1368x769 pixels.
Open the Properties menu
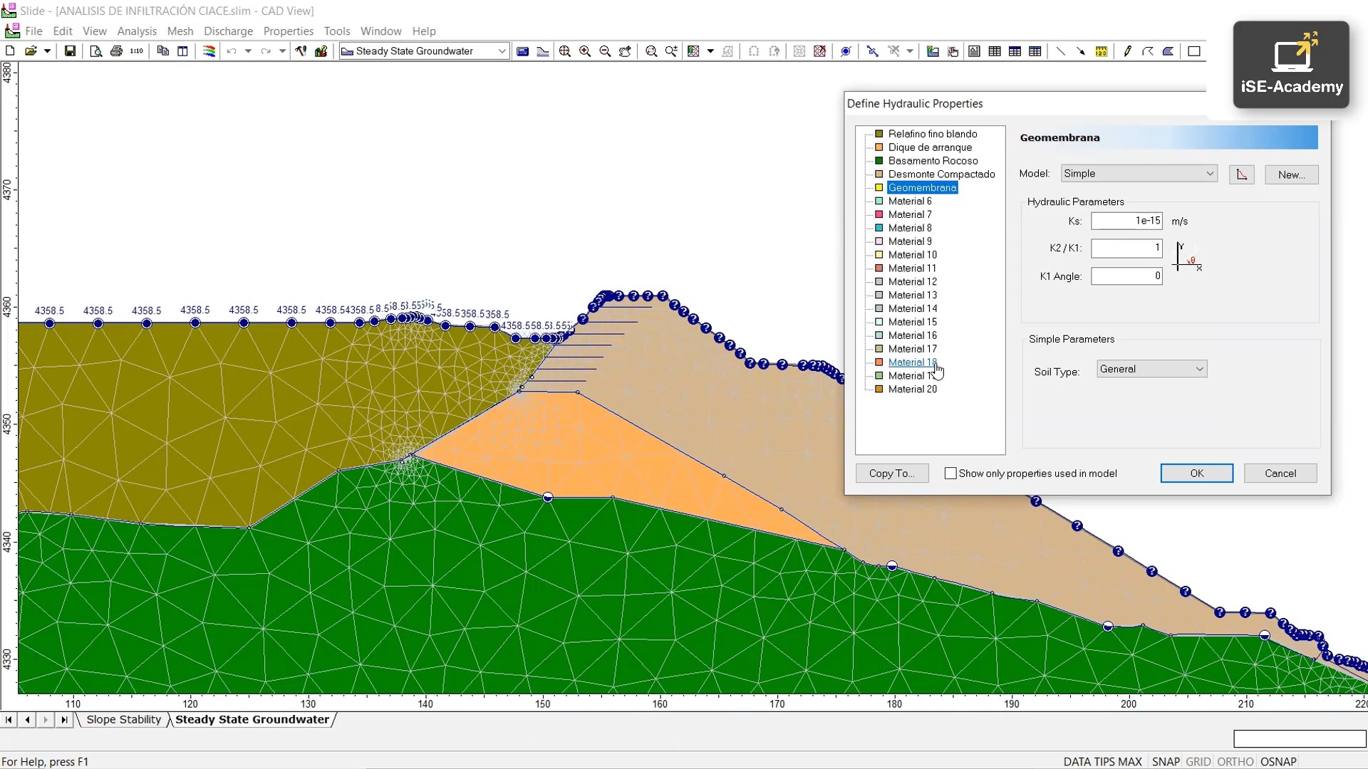tap(288, 31)
